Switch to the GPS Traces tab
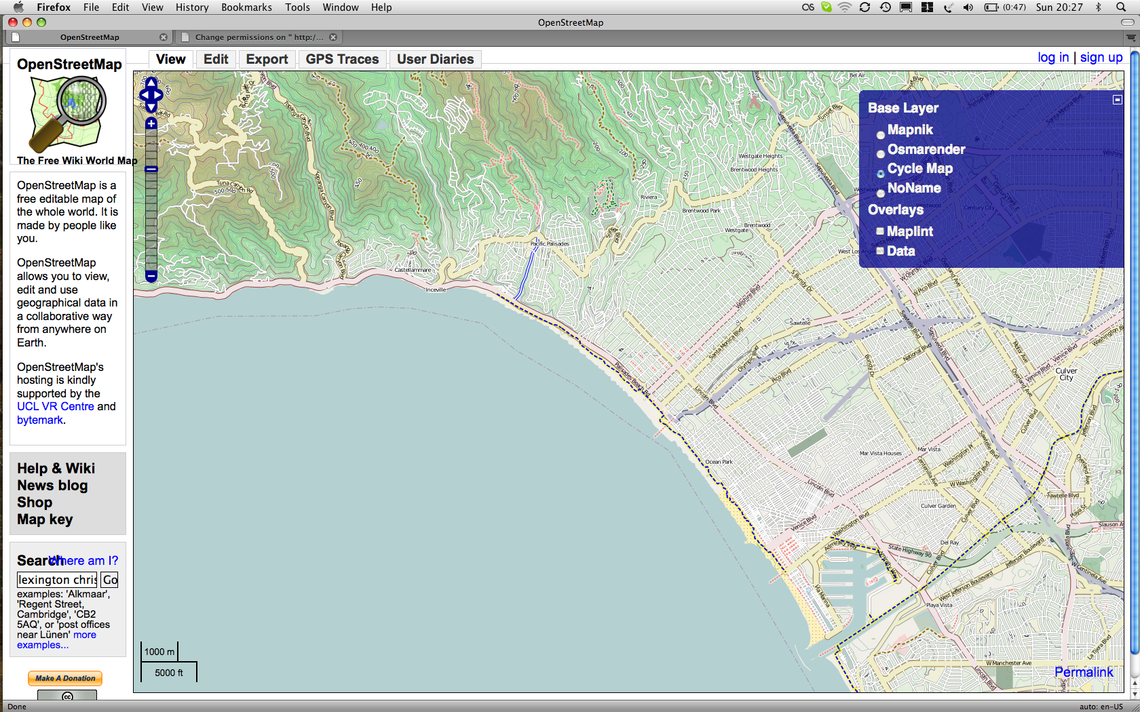 click(342, 60)
